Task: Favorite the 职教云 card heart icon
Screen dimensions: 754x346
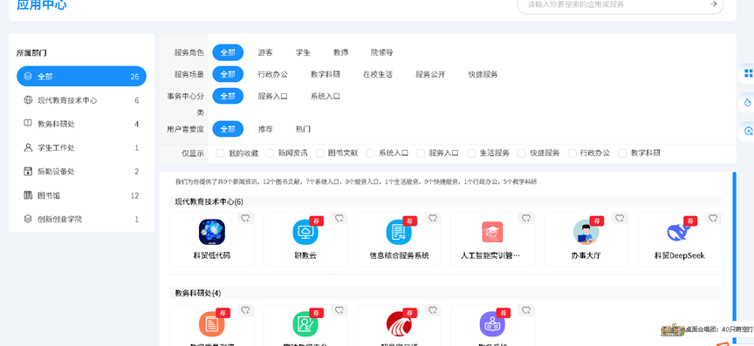Action: point(339,219)
